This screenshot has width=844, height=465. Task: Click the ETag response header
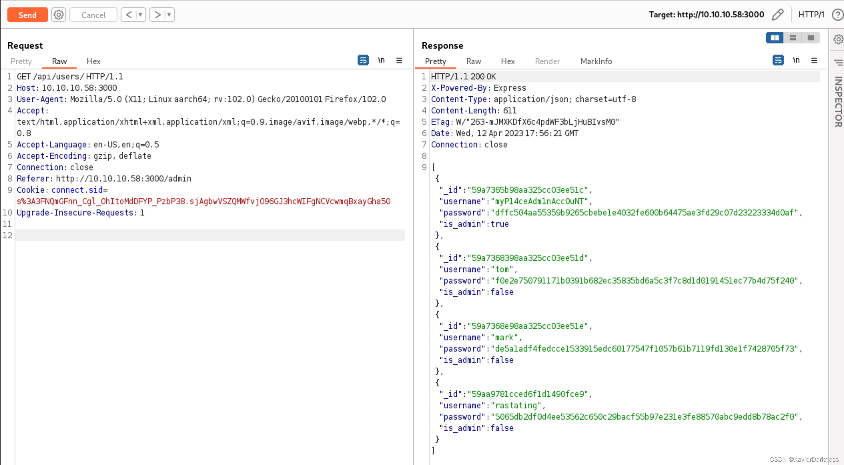[525, 122]
